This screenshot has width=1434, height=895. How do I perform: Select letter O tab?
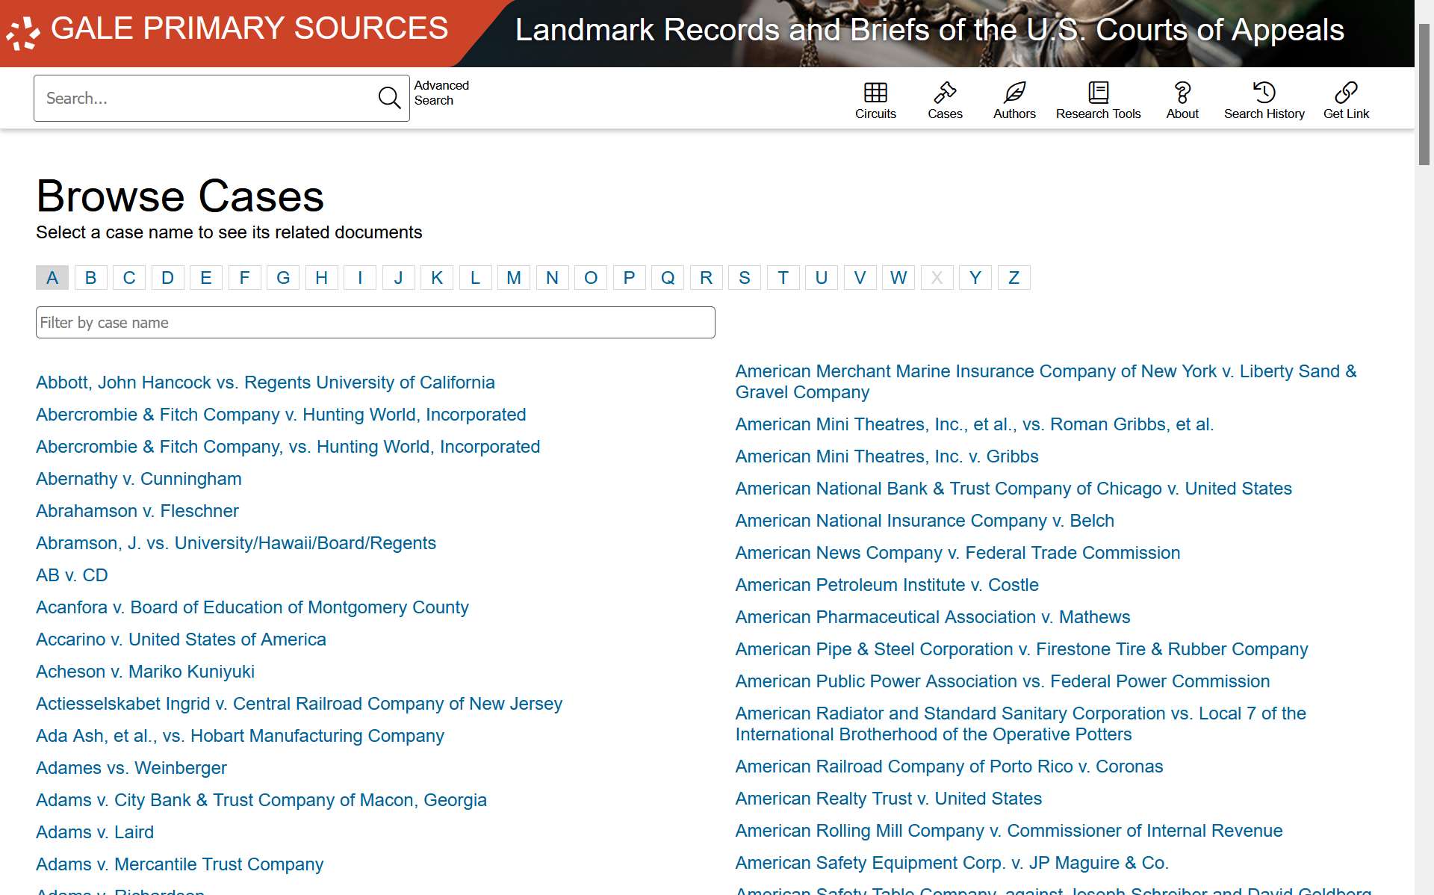click(591, 278)
